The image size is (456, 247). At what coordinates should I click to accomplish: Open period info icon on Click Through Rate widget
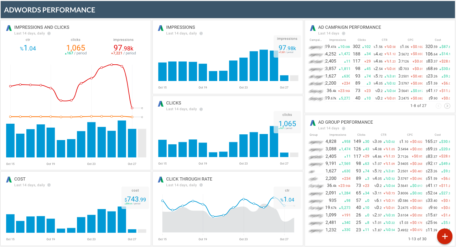coord(201,185)
